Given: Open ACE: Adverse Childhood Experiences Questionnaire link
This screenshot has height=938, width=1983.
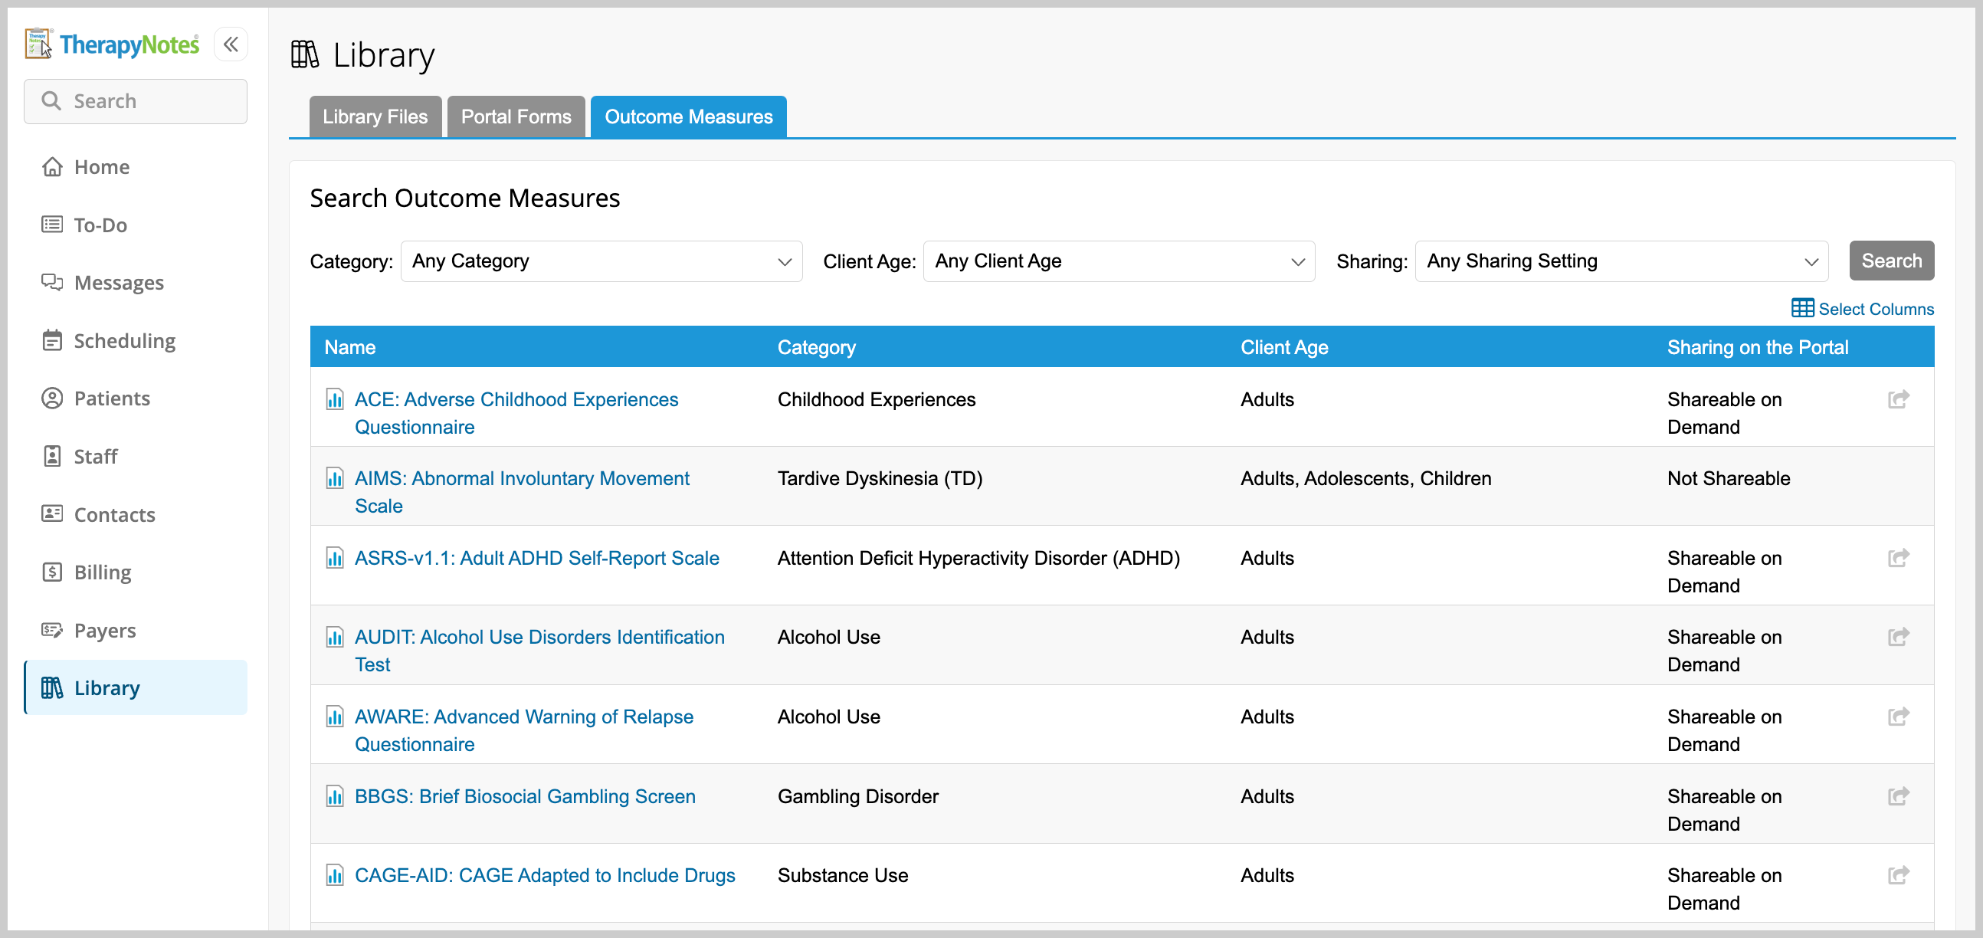Looking at the screenshot, I should tap(516, 413).
